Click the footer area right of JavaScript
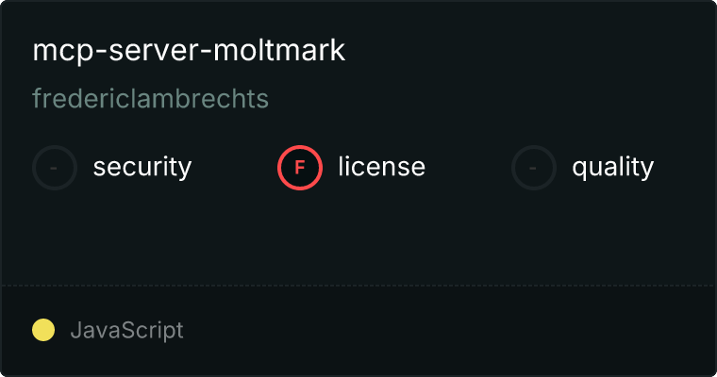 [448, 330]
